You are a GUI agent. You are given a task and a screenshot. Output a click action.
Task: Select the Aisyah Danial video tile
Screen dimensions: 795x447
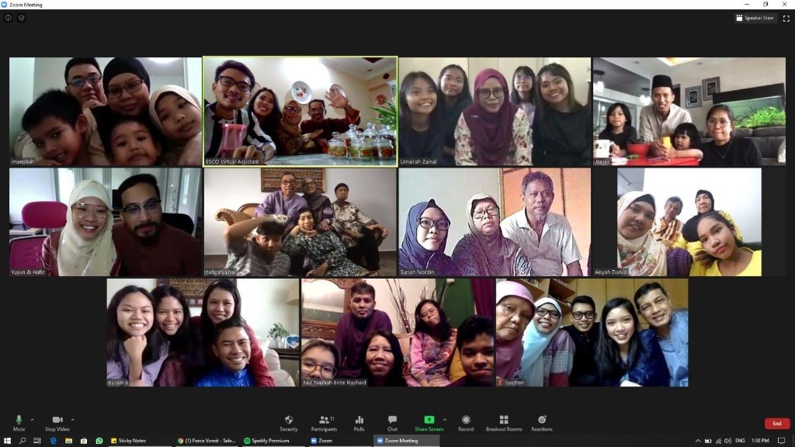click(689, 222)
